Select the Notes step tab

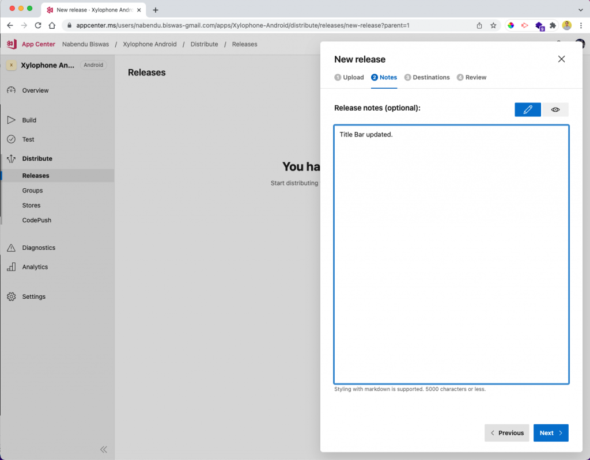(x=384, y=78)
